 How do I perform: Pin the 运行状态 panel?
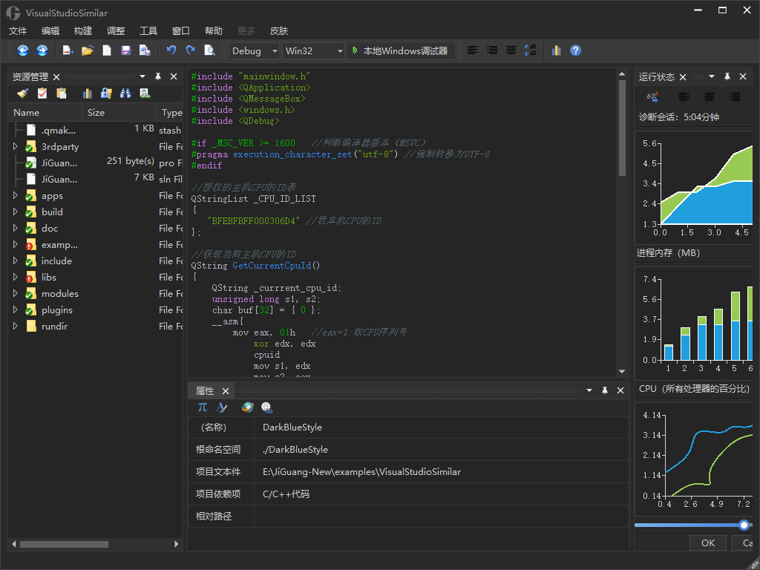727,76
